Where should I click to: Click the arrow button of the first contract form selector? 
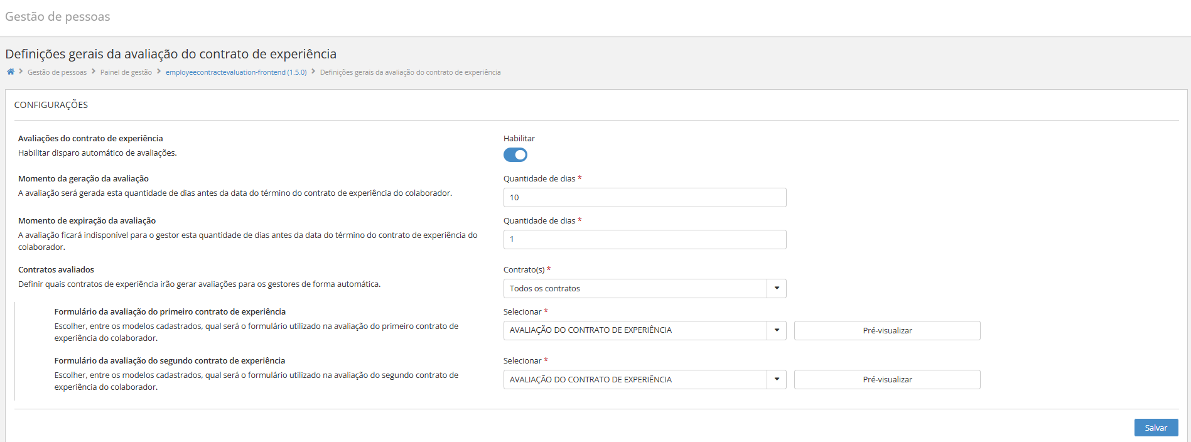777,330
